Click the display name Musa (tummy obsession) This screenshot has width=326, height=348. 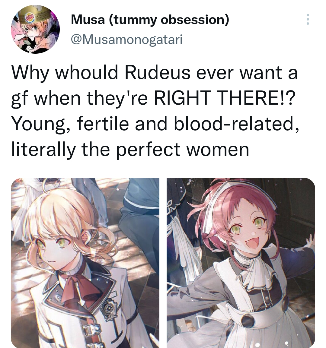[150, 20]
